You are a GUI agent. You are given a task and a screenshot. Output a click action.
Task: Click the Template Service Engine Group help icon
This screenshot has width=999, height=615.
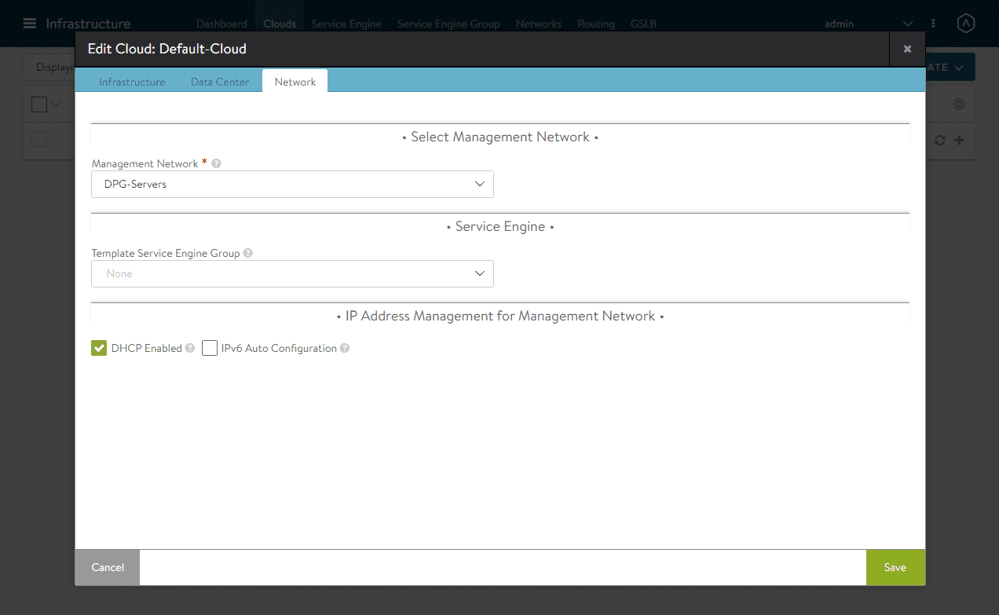click(248, 254)
